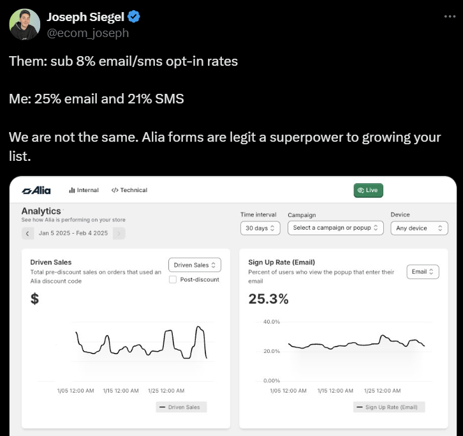Go to next date range
The image size is (463, 436).
[119, 234]
